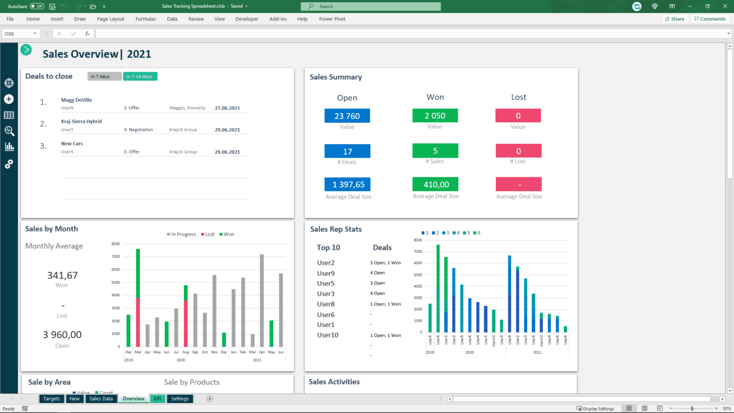The height and width of the screenshot is (413, 734).
Task: Click the Share button
Action: (x=675, y=18)
